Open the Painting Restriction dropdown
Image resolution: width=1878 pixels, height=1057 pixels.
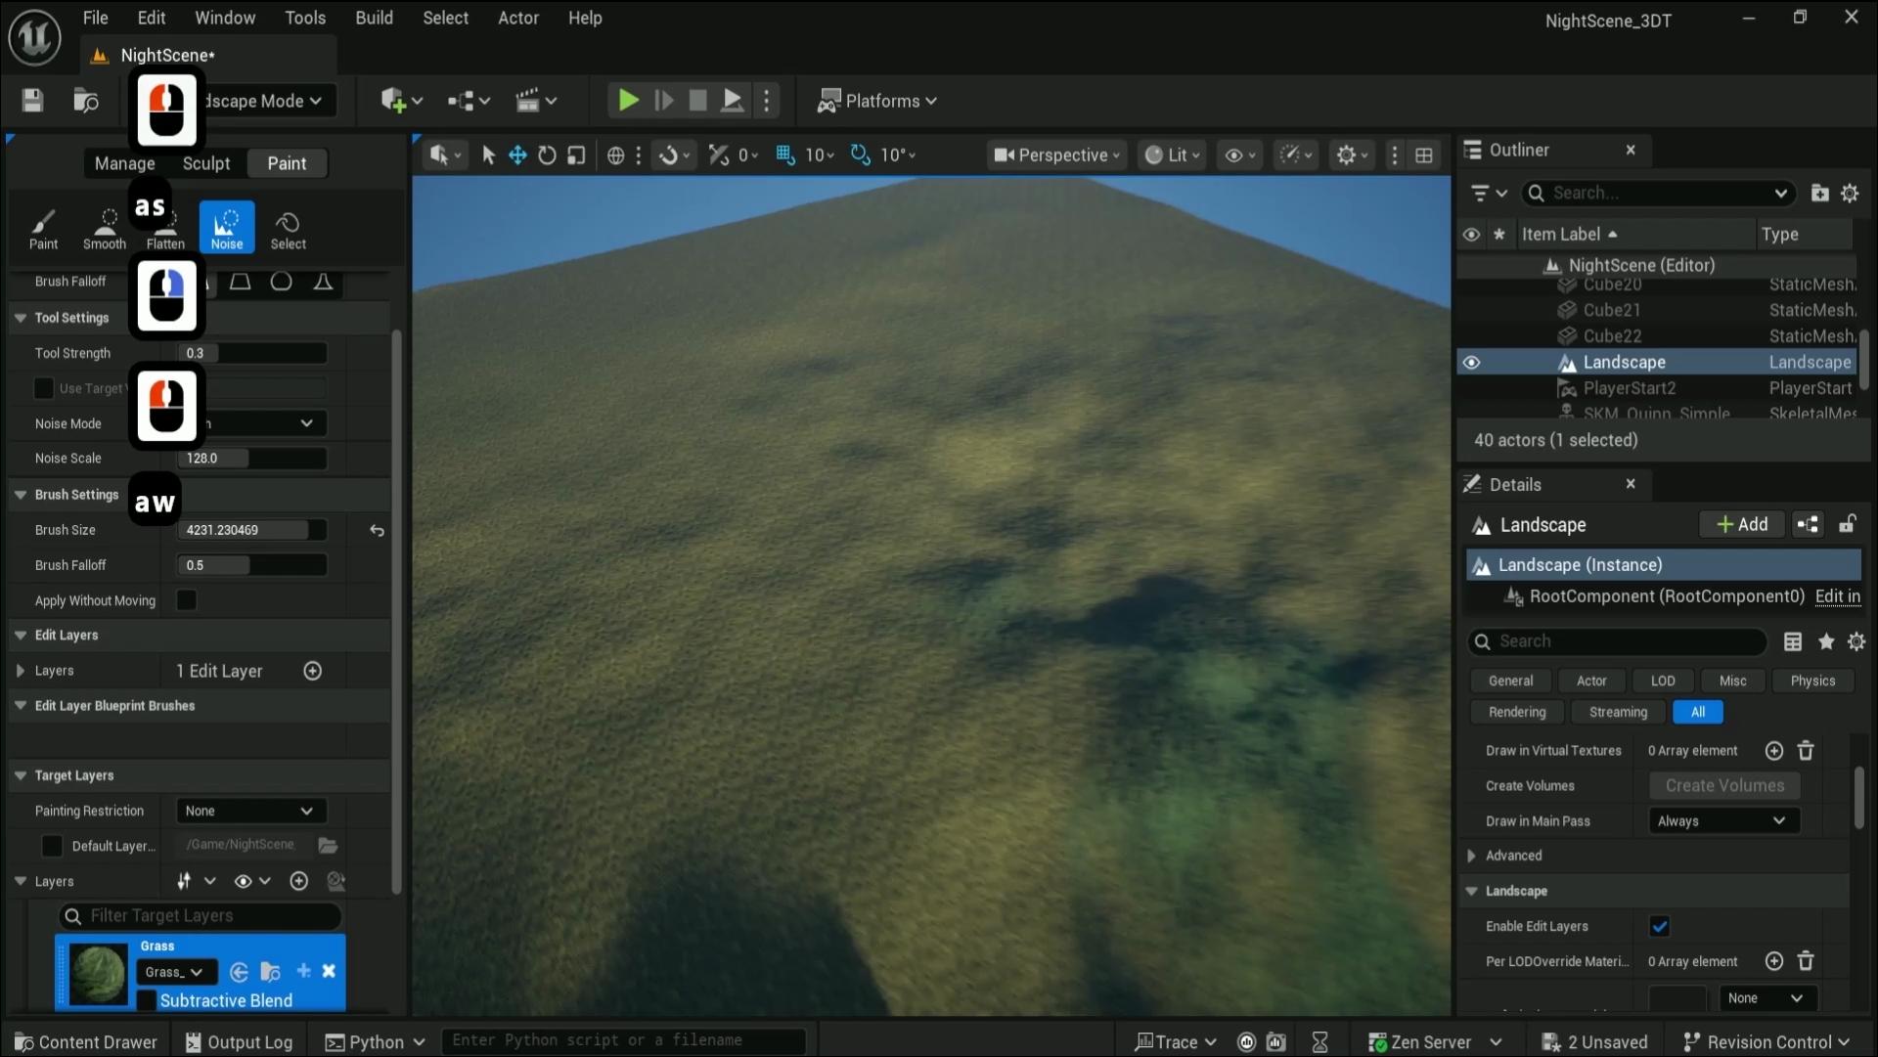249,810
